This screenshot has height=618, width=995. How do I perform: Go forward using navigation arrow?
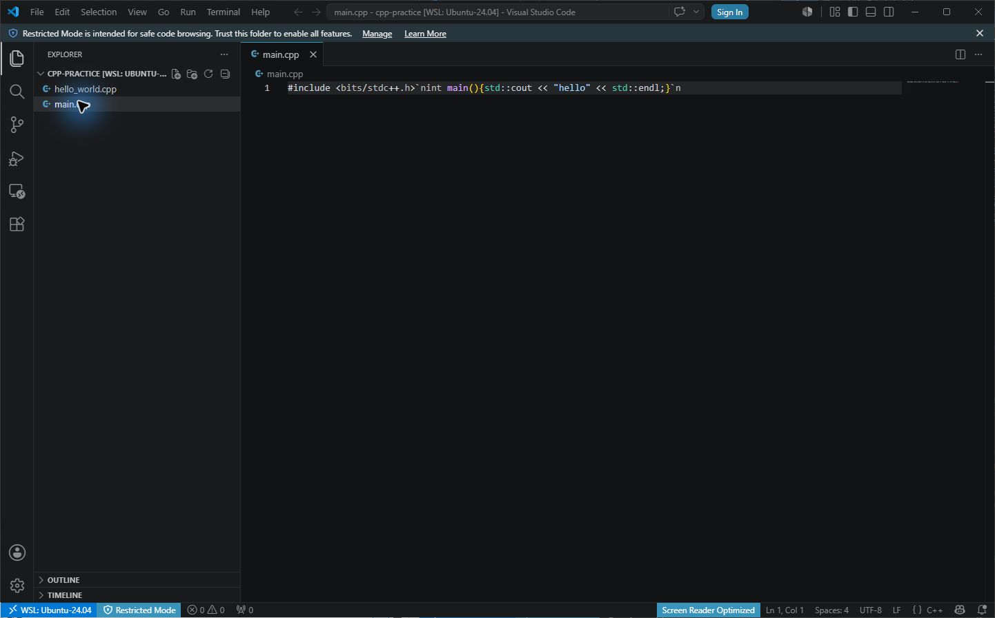pyautogui.click(x=316, y=12)
